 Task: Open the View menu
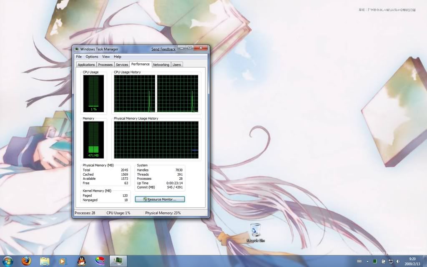(106, 57)
